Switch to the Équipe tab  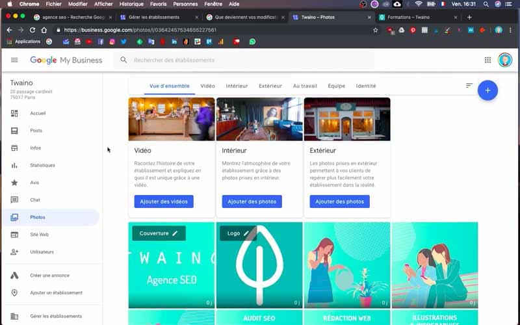[336, 86]
